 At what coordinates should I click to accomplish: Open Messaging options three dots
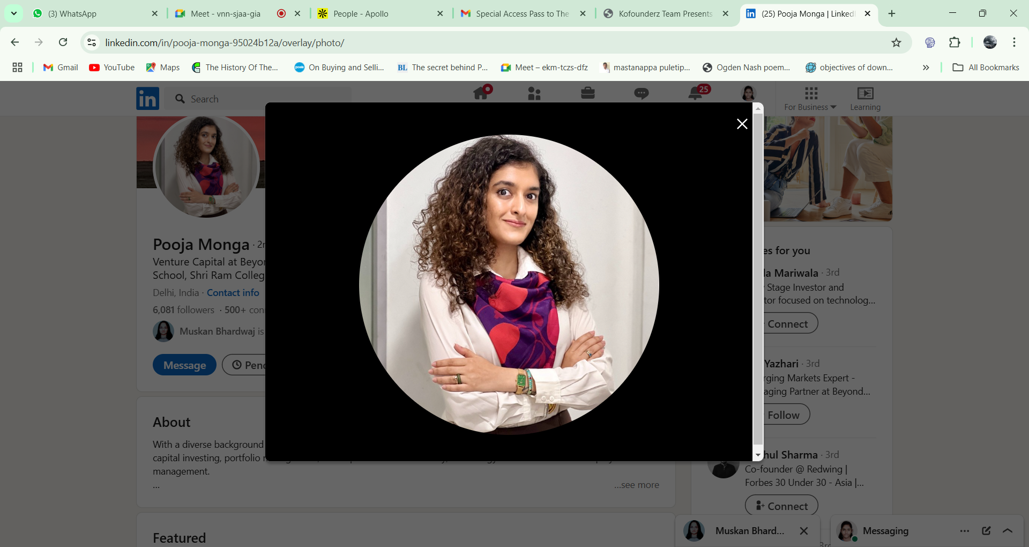pos(965,531)
